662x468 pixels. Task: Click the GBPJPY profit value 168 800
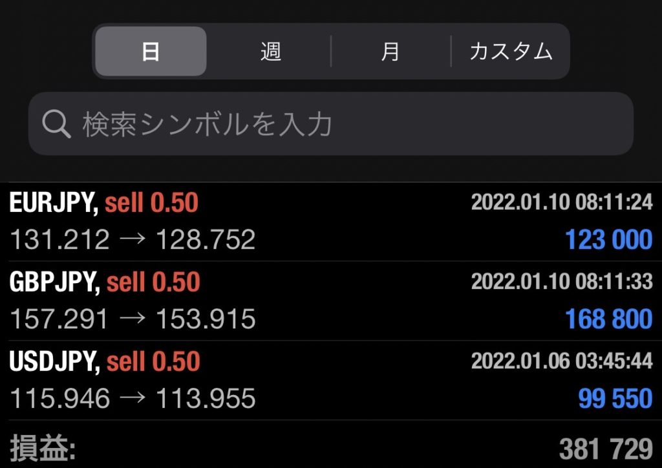coord(608,319)
